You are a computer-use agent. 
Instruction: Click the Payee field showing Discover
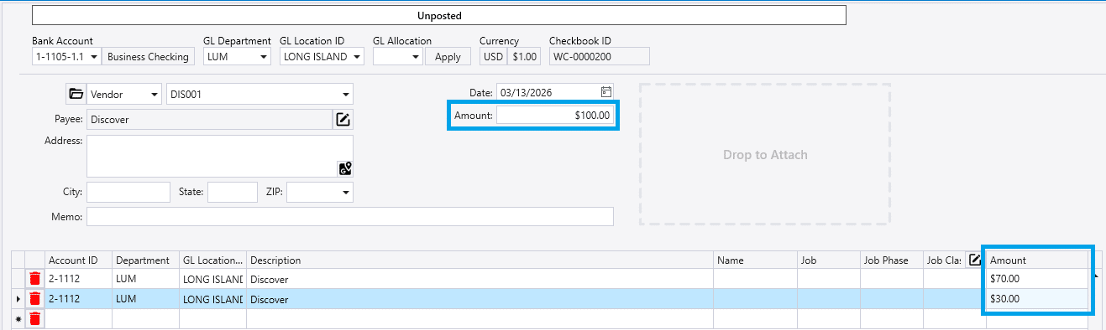(210, 120)
